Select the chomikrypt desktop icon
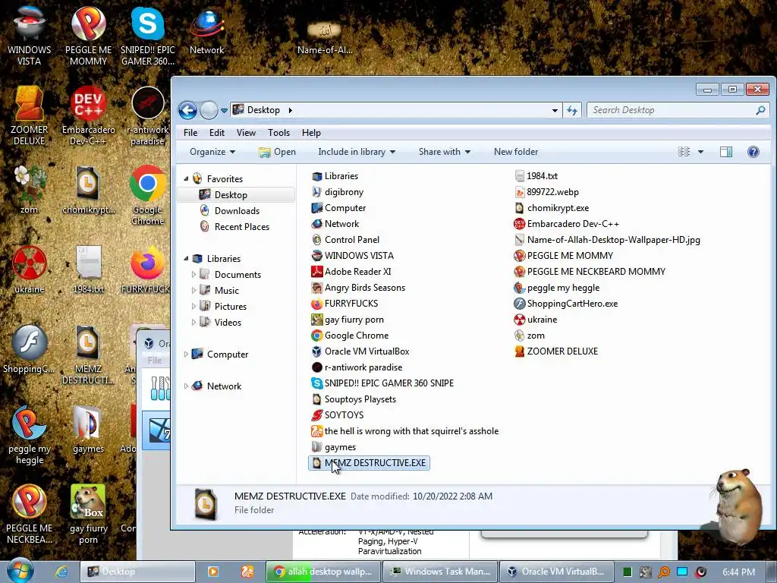The width and height of the screenshot is (777, 583). click(x=88, y=190)
